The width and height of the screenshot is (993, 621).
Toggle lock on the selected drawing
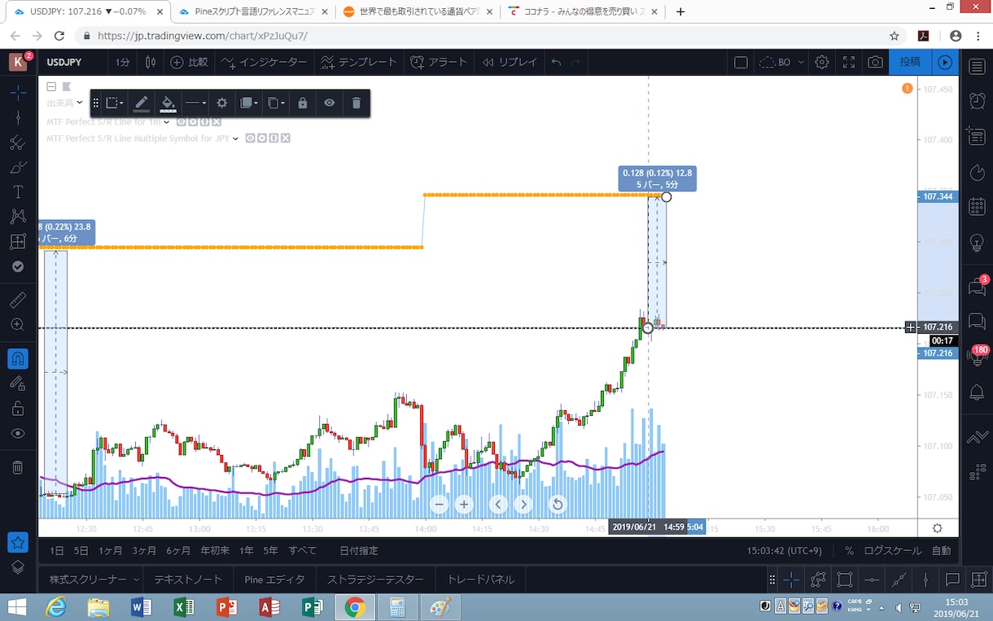pyautogui.click(x=303, y=103)
